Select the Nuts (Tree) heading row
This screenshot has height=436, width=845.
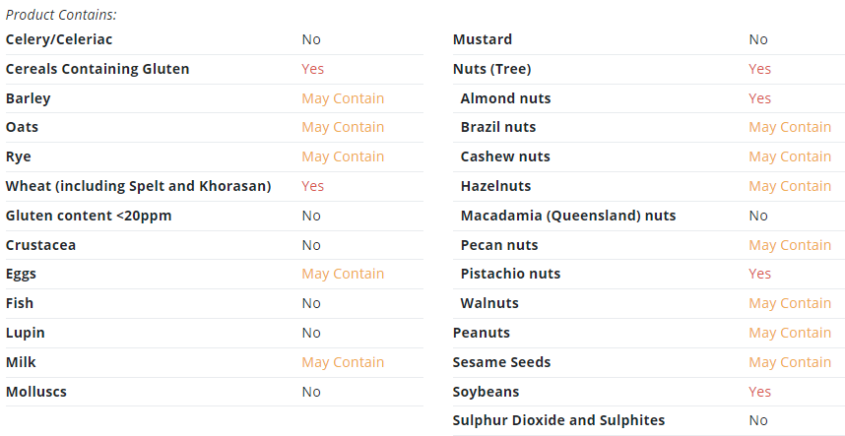(x=649, y=69)
